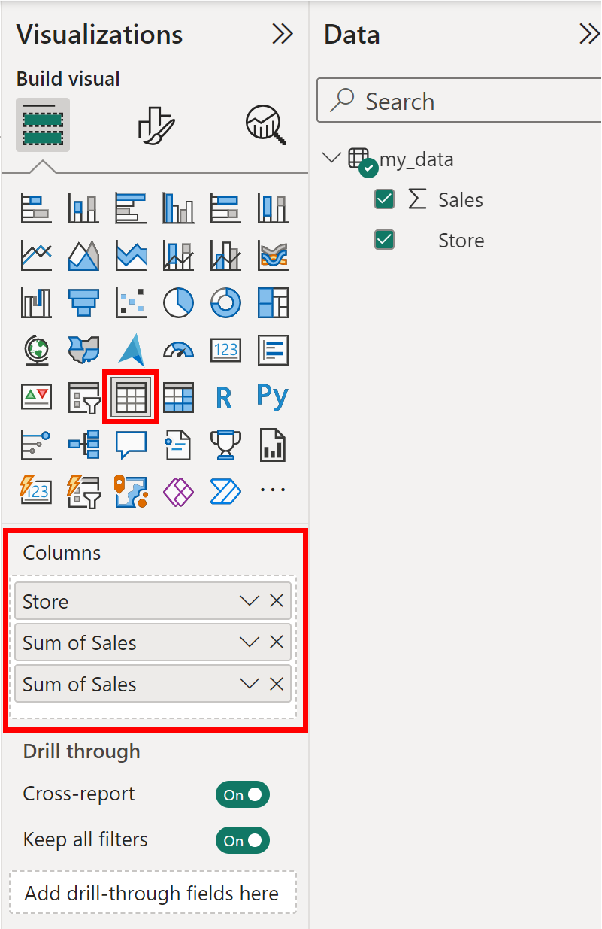Uncheck the Store field checkbox
The height and width of the screenshot is (929, 602).
tap(384, 240)
